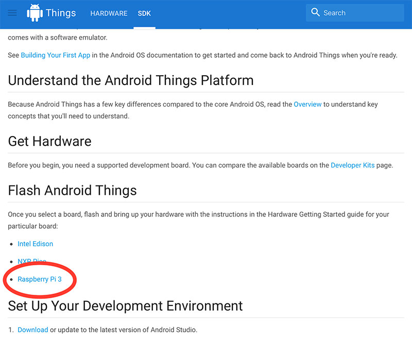
Task: Click the bullet beside Raspberry Pi 3
Action: (11, 279)
